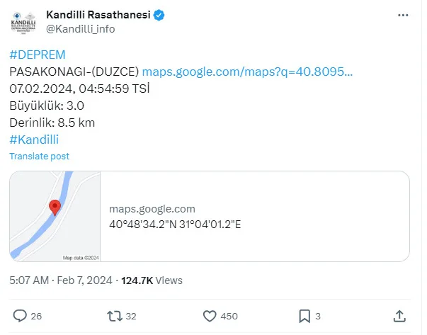This screenshot has width=427, height=335.
Task: Follow the maps.google.com link in the post text
Action: 247,72
